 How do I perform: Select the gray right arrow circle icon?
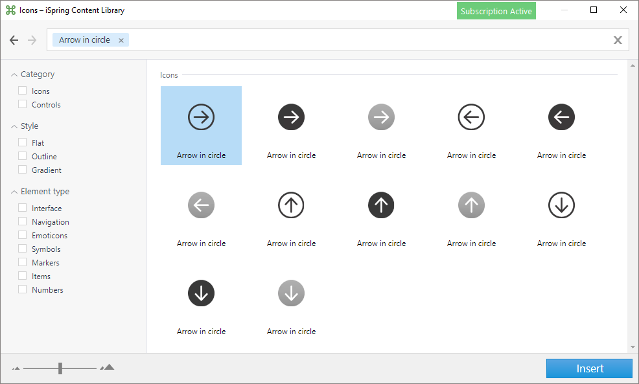[381, 117]
